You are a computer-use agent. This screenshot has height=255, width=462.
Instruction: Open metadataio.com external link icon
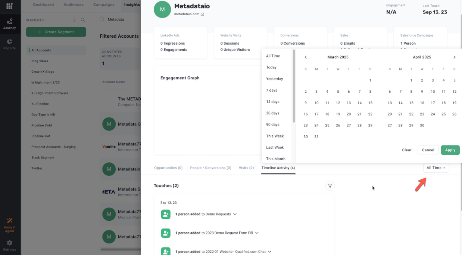(x=203, y=14)
